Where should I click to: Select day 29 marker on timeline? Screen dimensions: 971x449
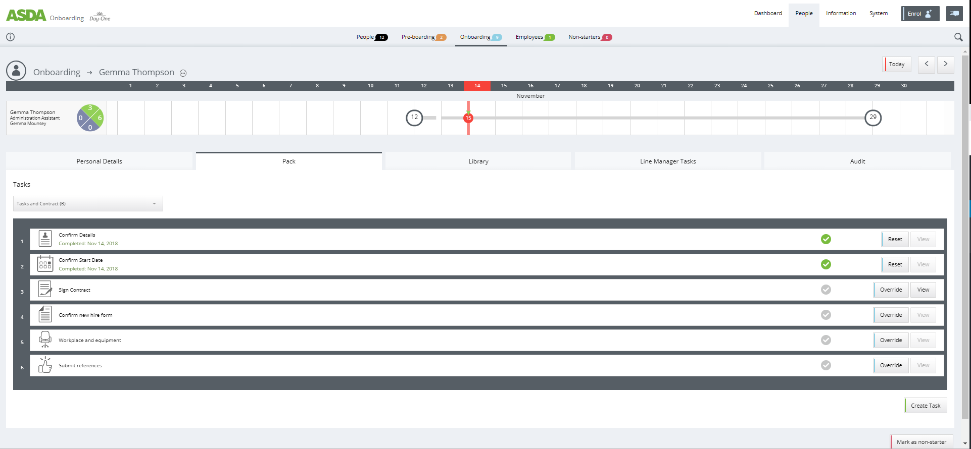click(x=872, y=118)
